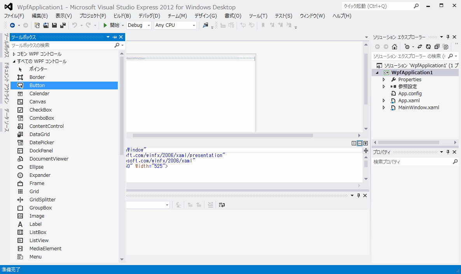Select ListBox control in toolbox
Image resolution: width=461 pixels, height=274 pixels.
pos(64,232)
